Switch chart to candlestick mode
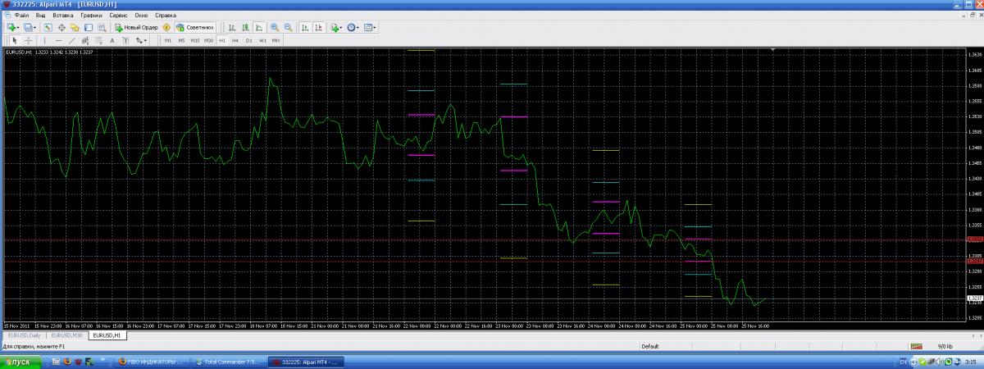Image resolution: width=984 pixels, height=369 pixels. coord(244,27)
